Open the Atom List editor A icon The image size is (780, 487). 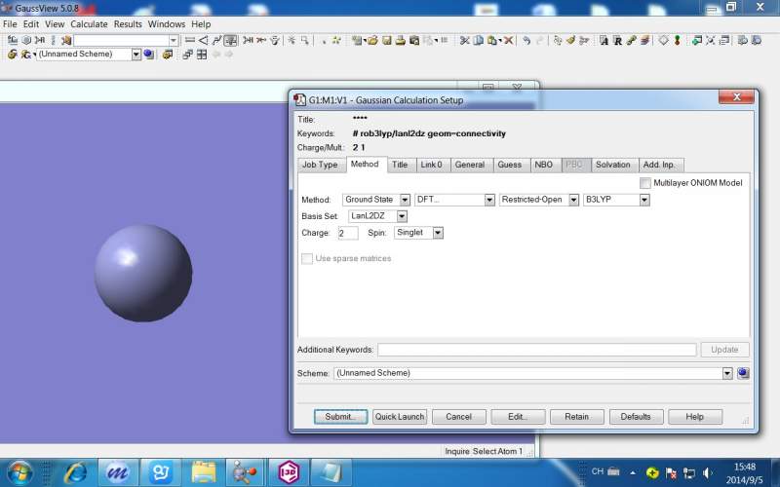(x=604, y=40)
